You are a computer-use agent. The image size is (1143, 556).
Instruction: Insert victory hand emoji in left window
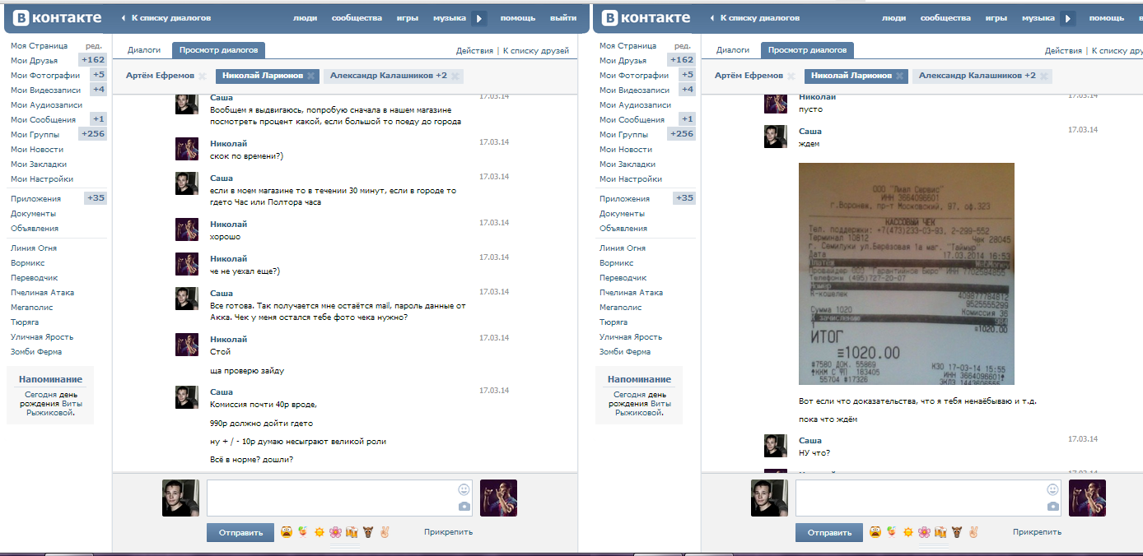pos(383,532)
